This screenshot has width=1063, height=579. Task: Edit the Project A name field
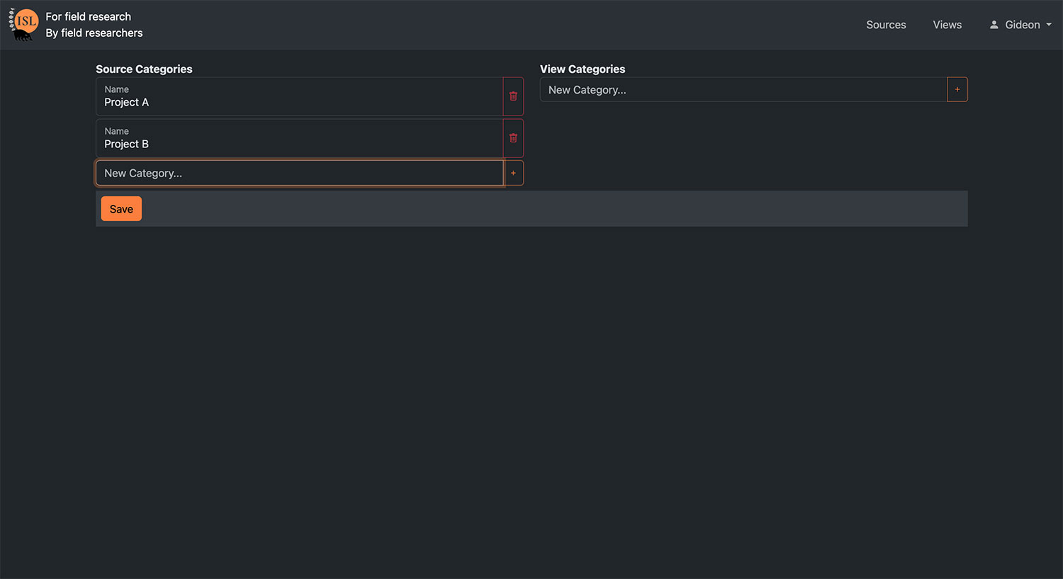(x=298, y=103)
